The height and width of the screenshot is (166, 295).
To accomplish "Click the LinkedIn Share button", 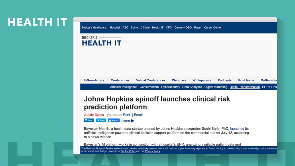I will [x=89, y=120].
